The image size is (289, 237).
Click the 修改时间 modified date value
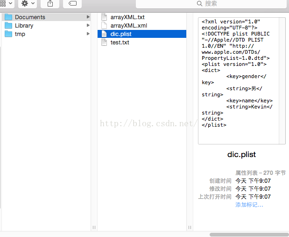[x=253, y=189]
